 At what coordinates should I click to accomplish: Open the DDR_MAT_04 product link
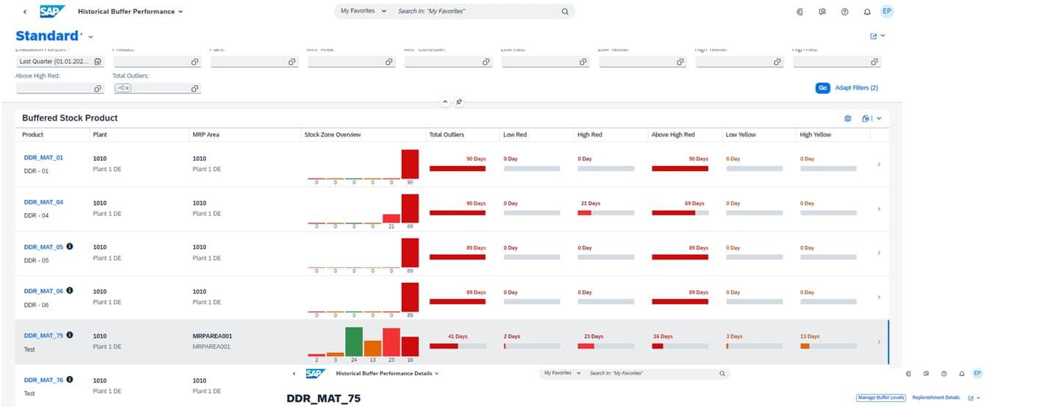(x=43, y=202)
